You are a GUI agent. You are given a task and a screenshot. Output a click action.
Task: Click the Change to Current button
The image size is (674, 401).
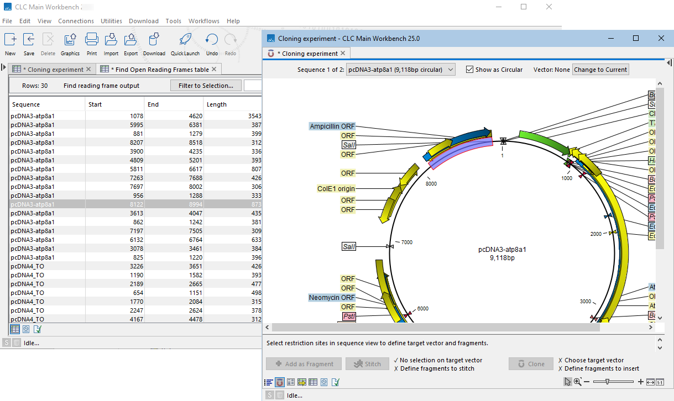point(600,70)
